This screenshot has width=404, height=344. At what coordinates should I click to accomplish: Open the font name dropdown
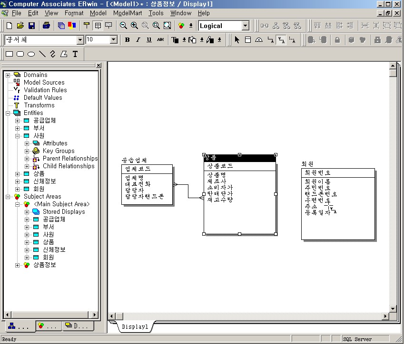coord(80,39)
